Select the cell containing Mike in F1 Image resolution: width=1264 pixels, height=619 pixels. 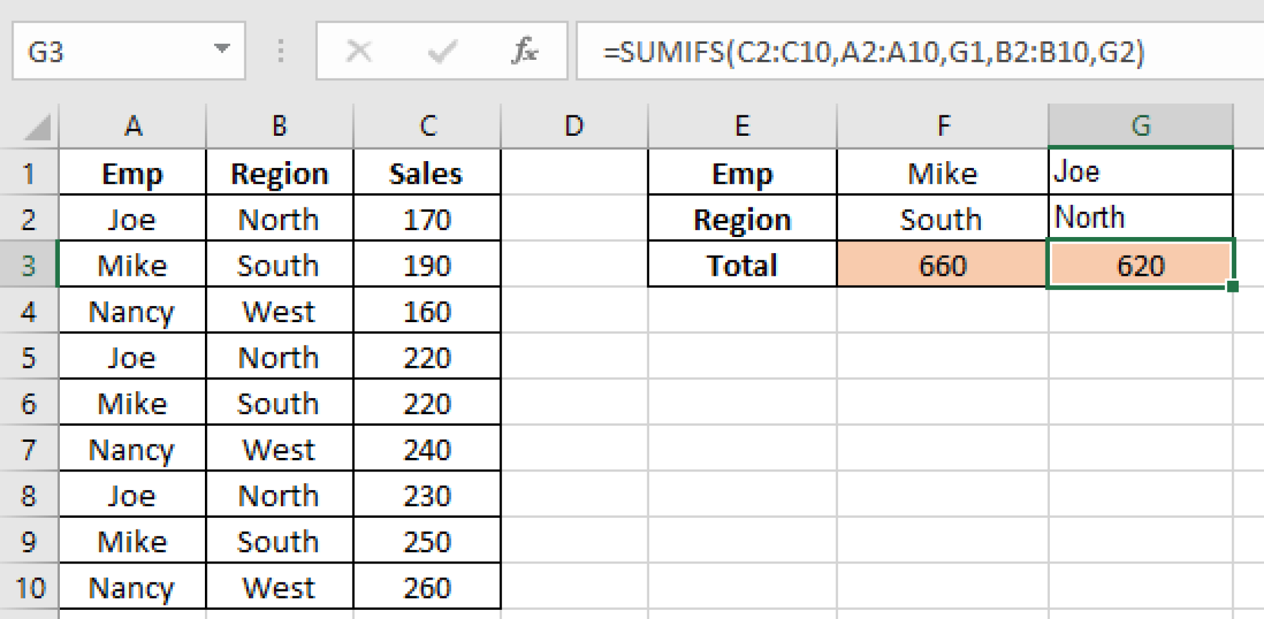point(942,173)
